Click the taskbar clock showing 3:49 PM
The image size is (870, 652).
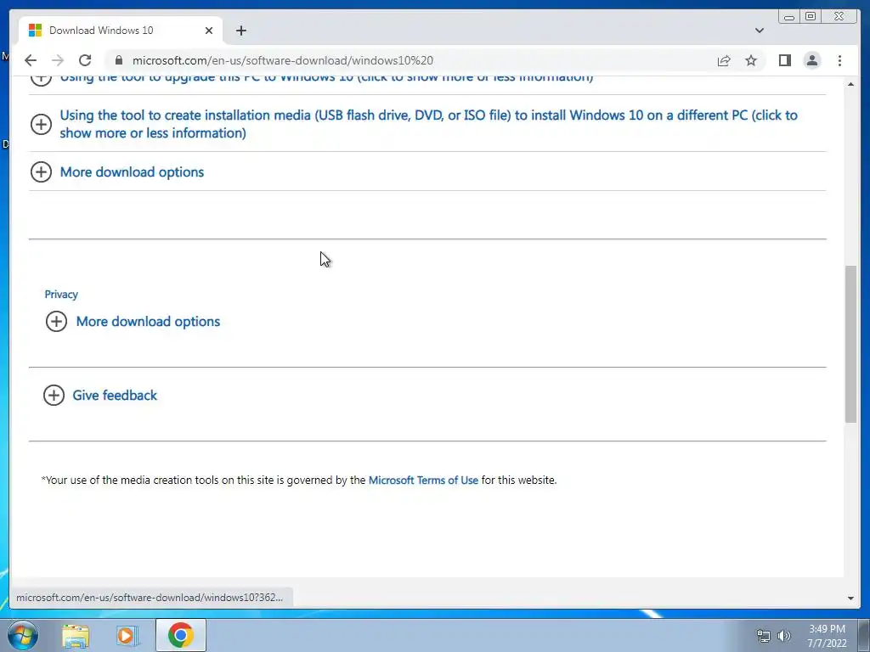tap(827, 636)
